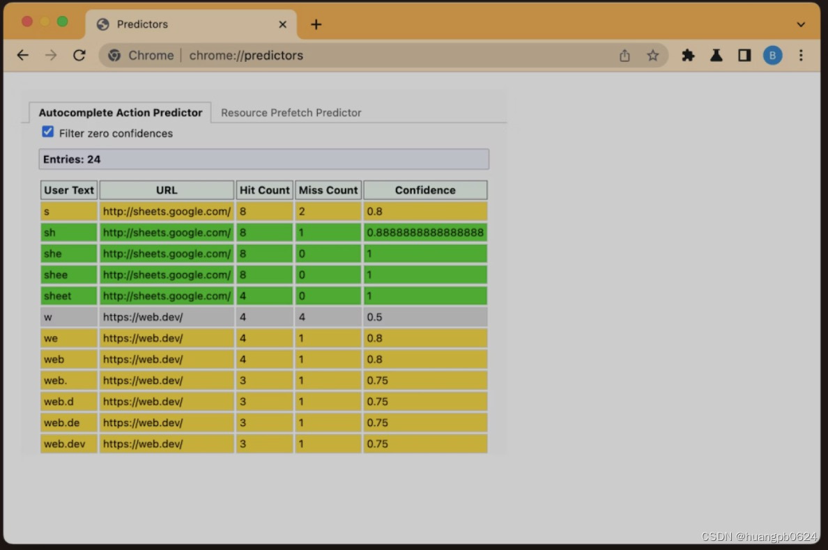The image size is (828, 550).
Task: Click the Miss Count column header
Action: (x=328, y=190)
